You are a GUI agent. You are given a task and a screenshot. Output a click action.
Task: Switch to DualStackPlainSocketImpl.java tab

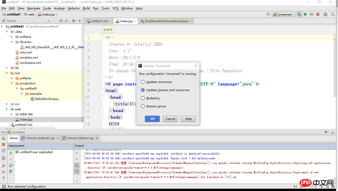click(166, 21)
